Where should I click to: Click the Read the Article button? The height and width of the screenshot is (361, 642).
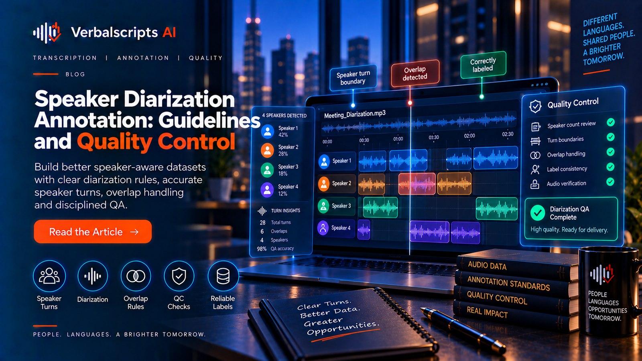93,231
